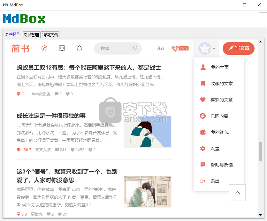The width and height of the screenshot is (267, 221).
Task: Click the diamond beta icon
Action: point(179,48)
